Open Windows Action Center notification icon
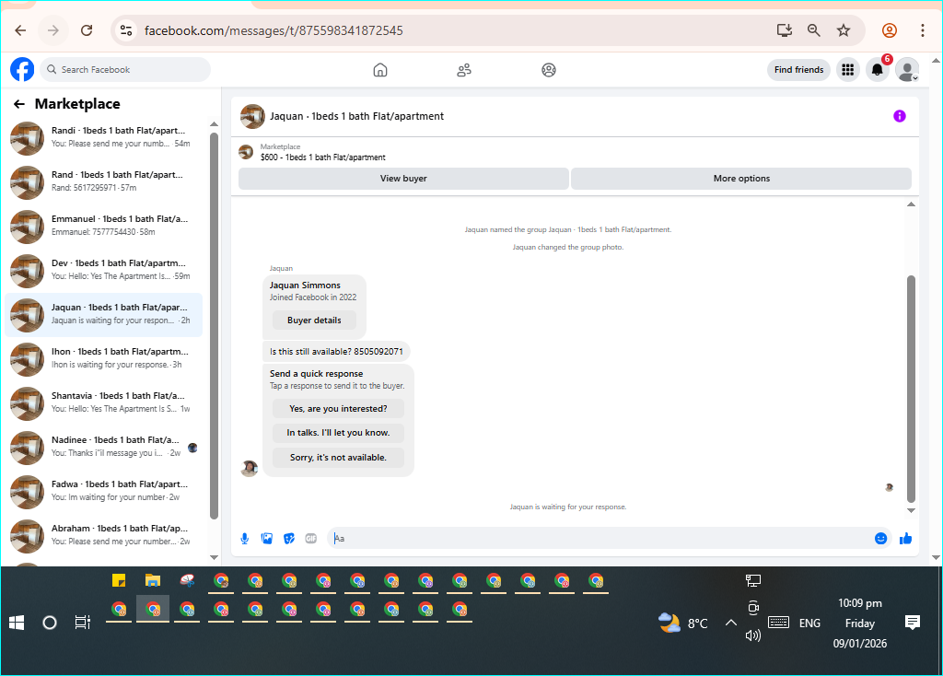 [913, 623]
